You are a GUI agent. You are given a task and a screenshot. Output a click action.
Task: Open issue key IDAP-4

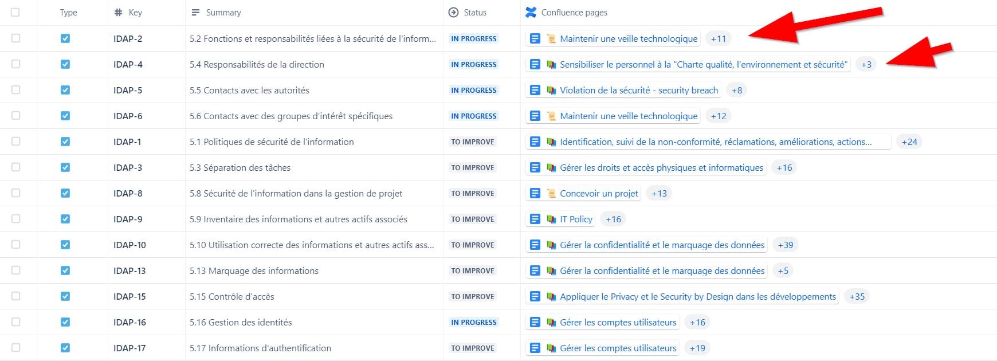click(x=128, y=64)
